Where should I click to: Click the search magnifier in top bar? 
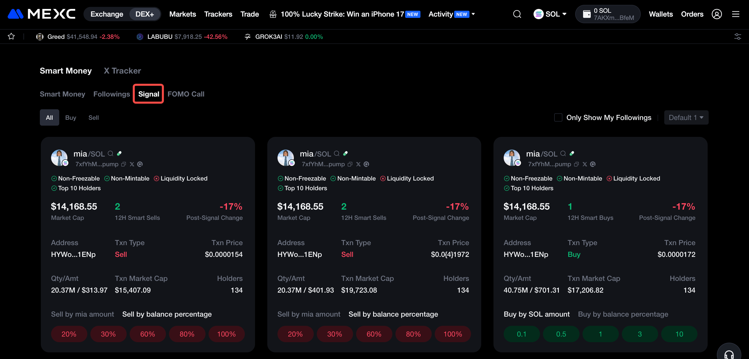(x=517, y=14)
